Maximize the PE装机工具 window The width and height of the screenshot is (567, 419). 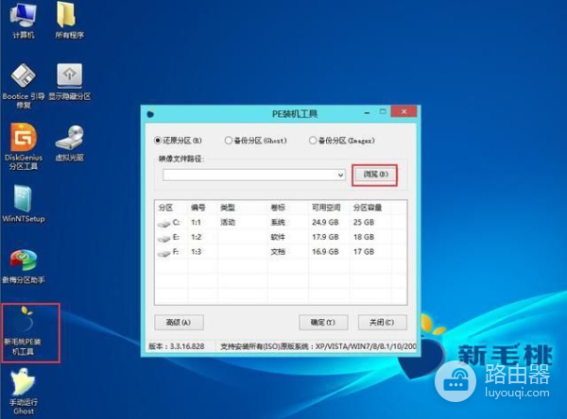383,111
